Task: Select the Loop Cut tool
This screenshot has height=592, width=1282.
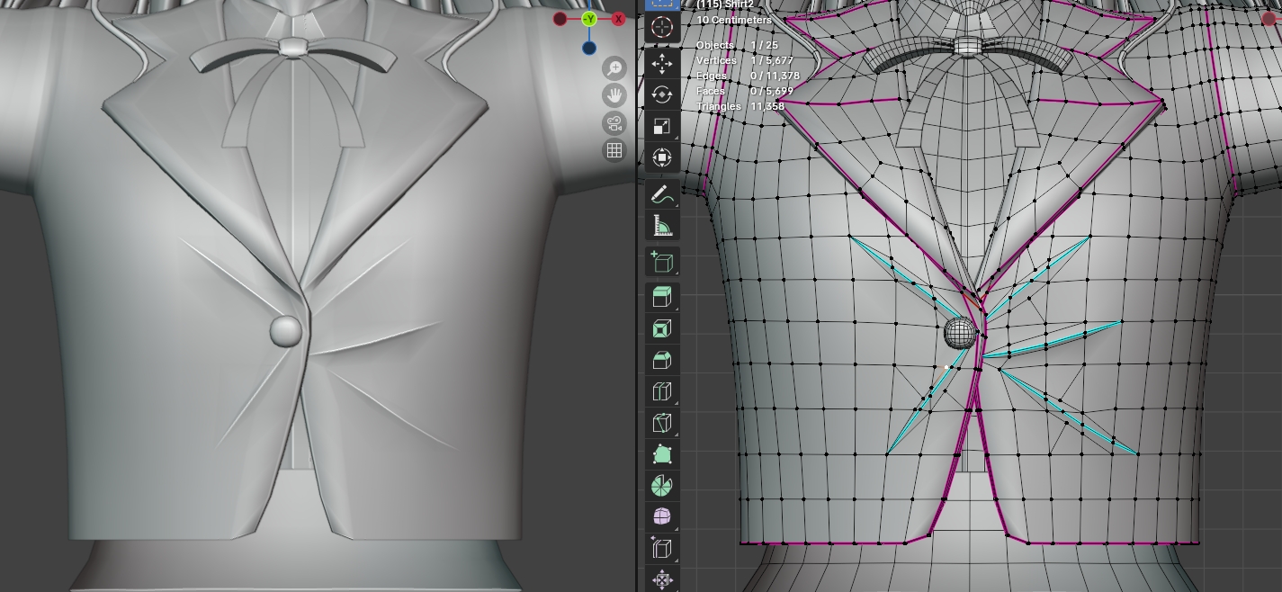Action: (x=662, y=391)
